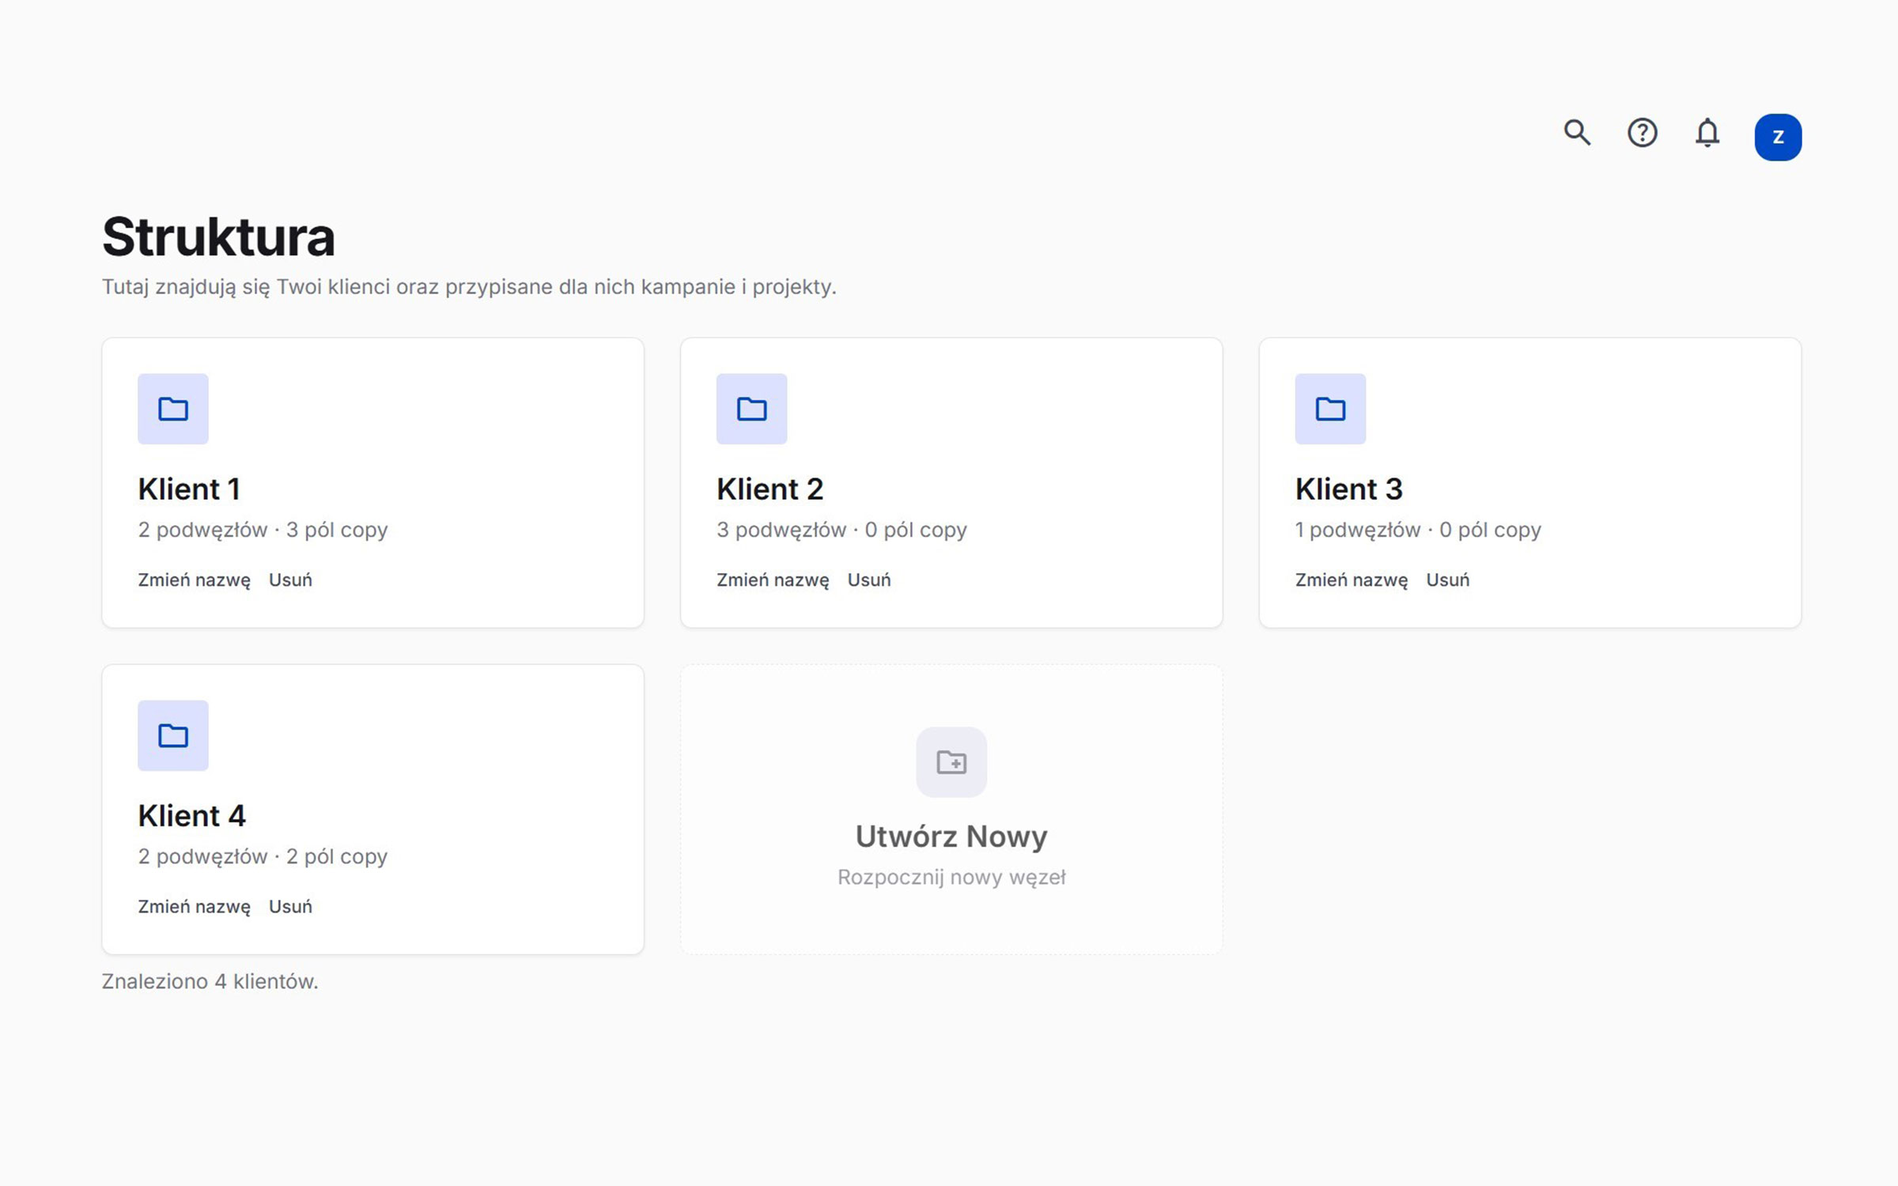Click Zmień nazwę on Klient 3
This screenshot has height=1186, width=1898.
point(1352,580)
